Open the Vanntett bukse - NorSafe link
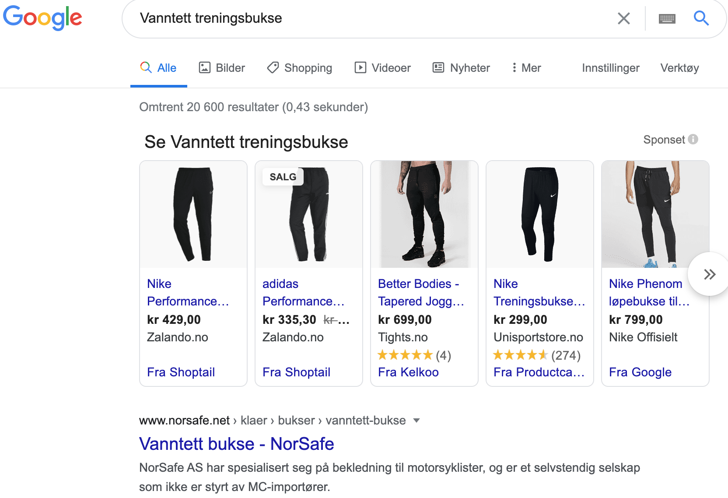The width and height of the screenshot is (728, 498). point(236,444)
